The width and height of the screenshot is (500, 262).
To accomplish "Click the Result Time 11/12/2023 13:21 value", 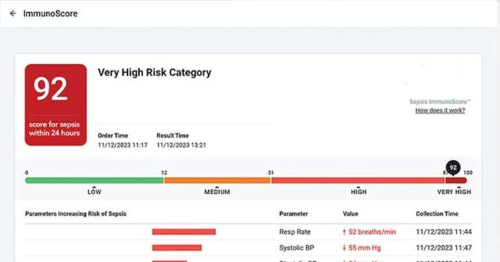I will coord(181,145).
